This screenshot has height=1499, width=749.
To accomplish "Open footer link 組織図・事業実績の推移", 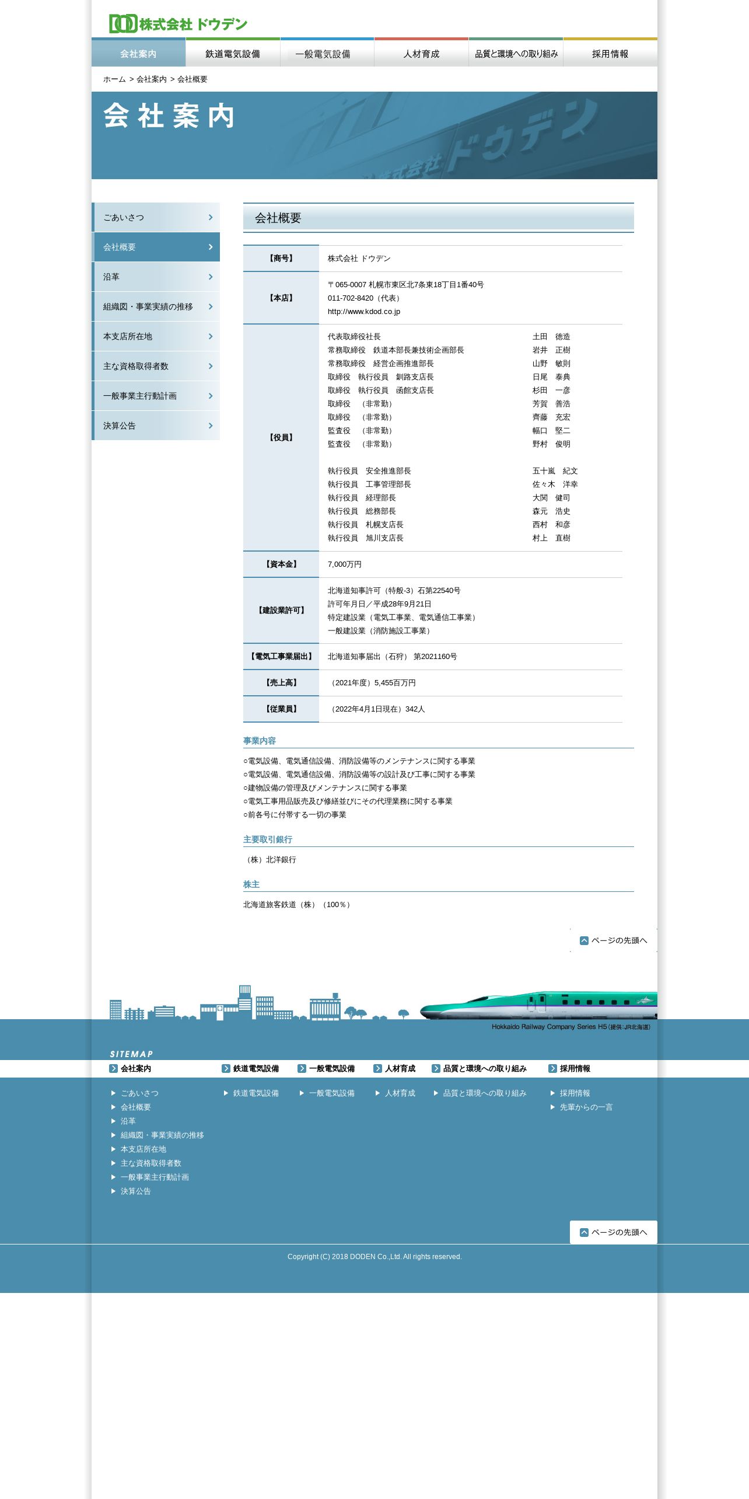I will (162, 1135).
